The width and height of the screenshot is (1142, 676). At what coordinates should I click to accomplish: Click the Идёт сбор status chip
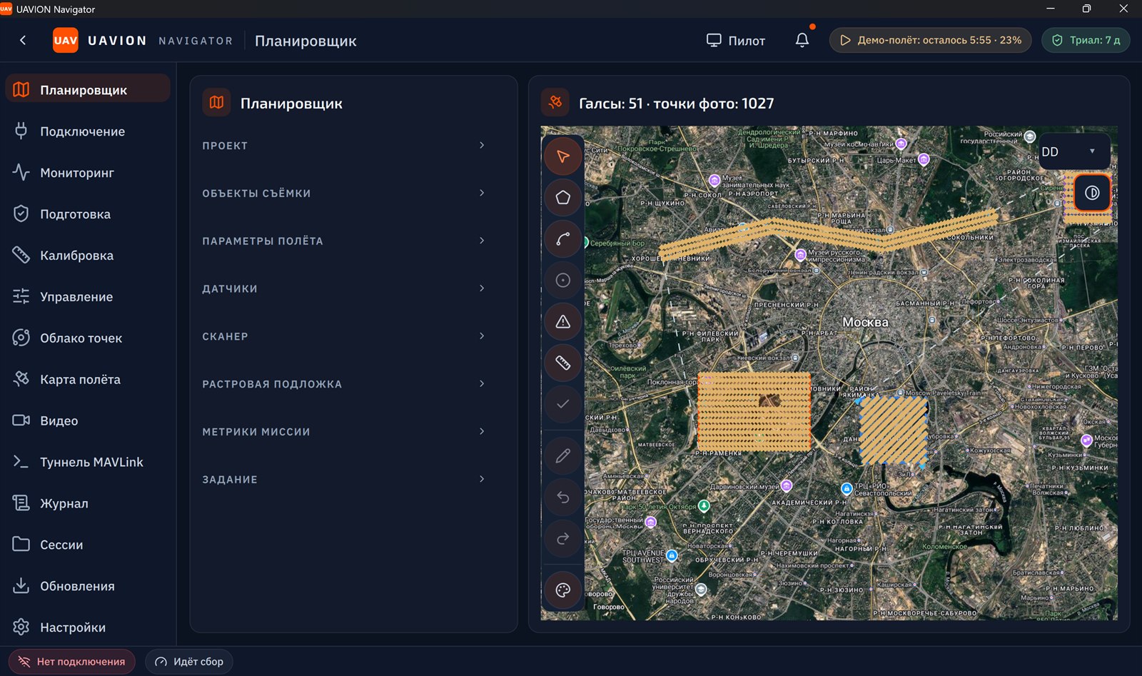point(189,662)
